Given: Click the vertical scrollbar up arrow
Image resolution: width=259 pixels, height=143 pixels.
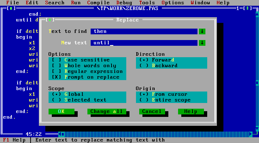Looking at the screenshot, I should point(257,14).
